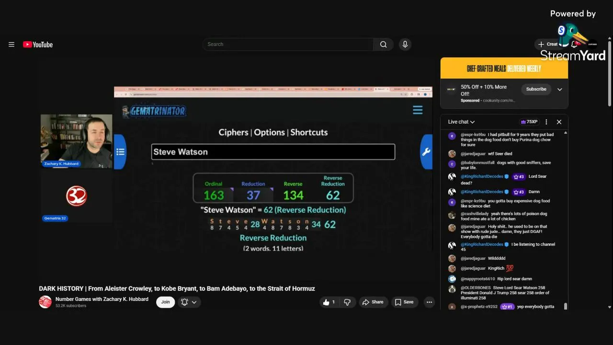Like the video with thumbs up
The height and width of the screenshot is (345, 613).
[x=329, y=302]
